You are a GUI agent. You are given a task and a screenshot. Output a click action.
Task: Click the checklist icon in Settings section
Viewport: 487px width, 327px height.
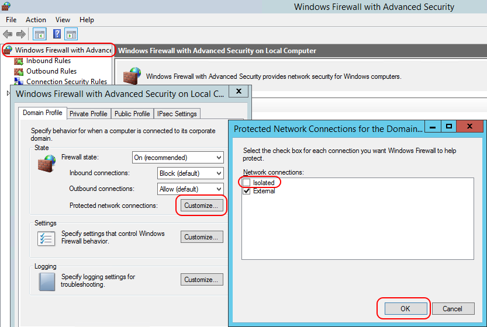pos(46,239)
